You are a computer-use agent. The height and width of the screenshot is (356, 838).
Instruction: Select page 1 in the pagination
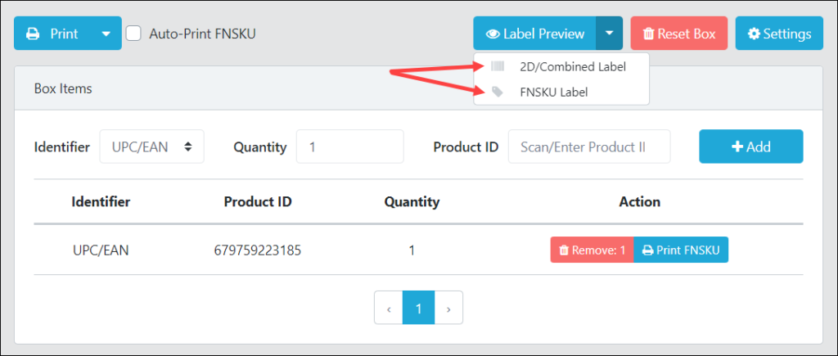coord(418,308)
